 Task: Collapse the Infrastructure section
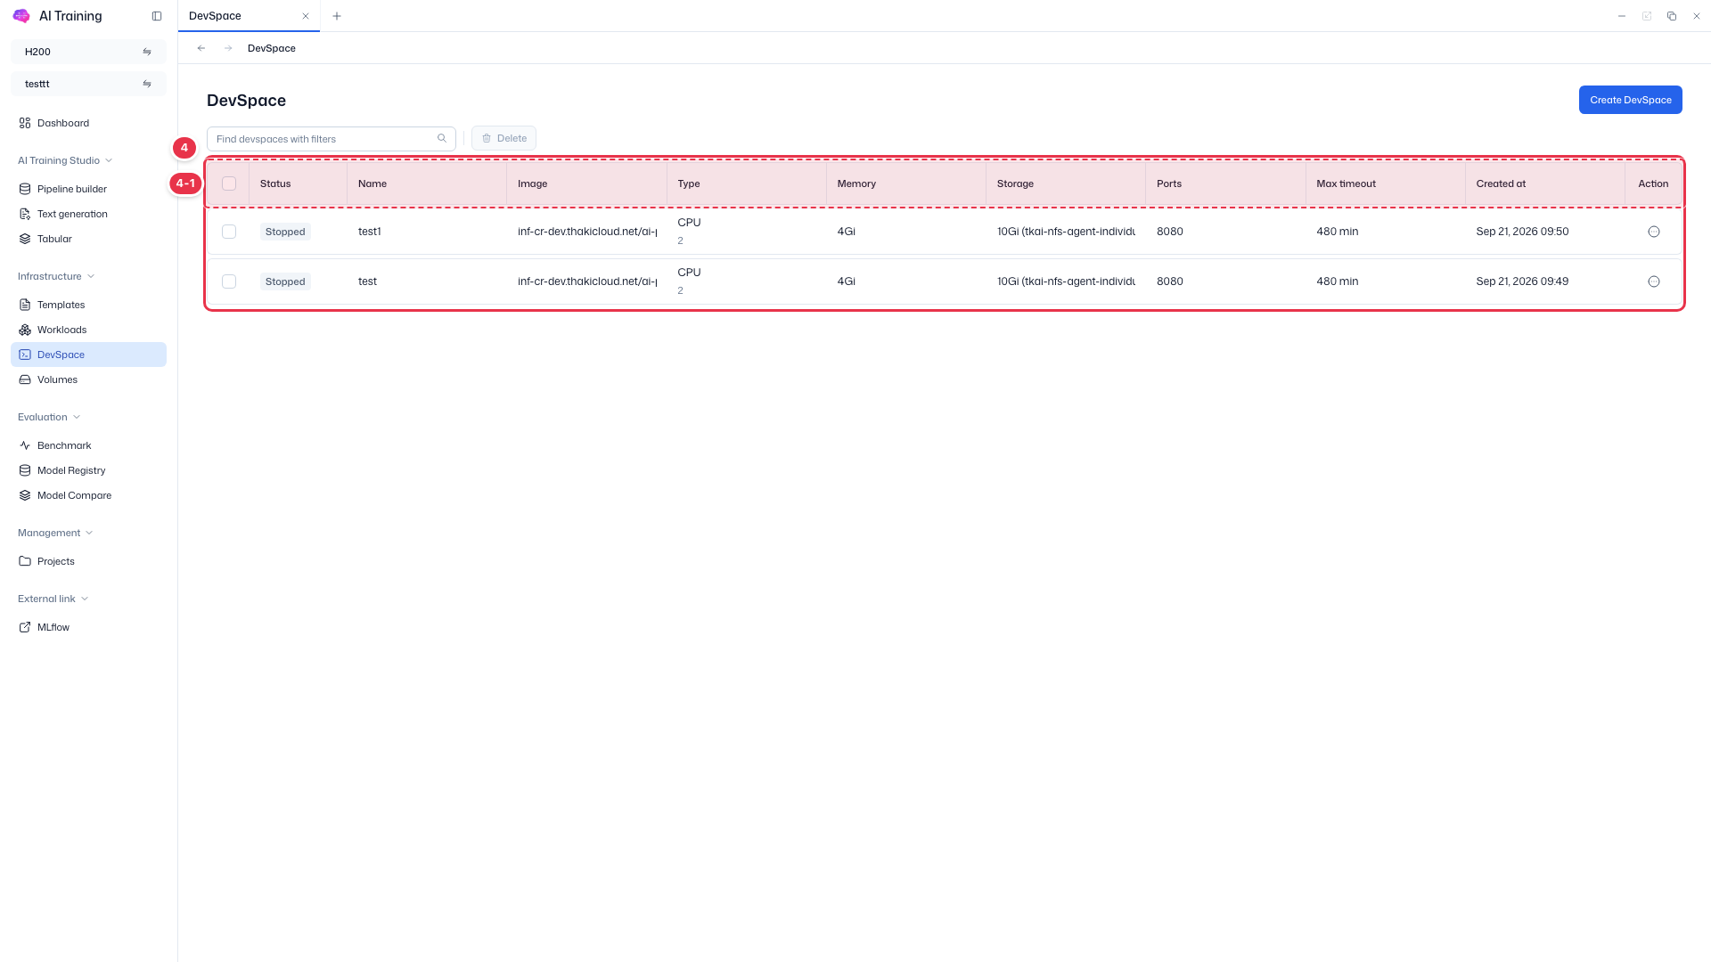click(x=56, y=276)
